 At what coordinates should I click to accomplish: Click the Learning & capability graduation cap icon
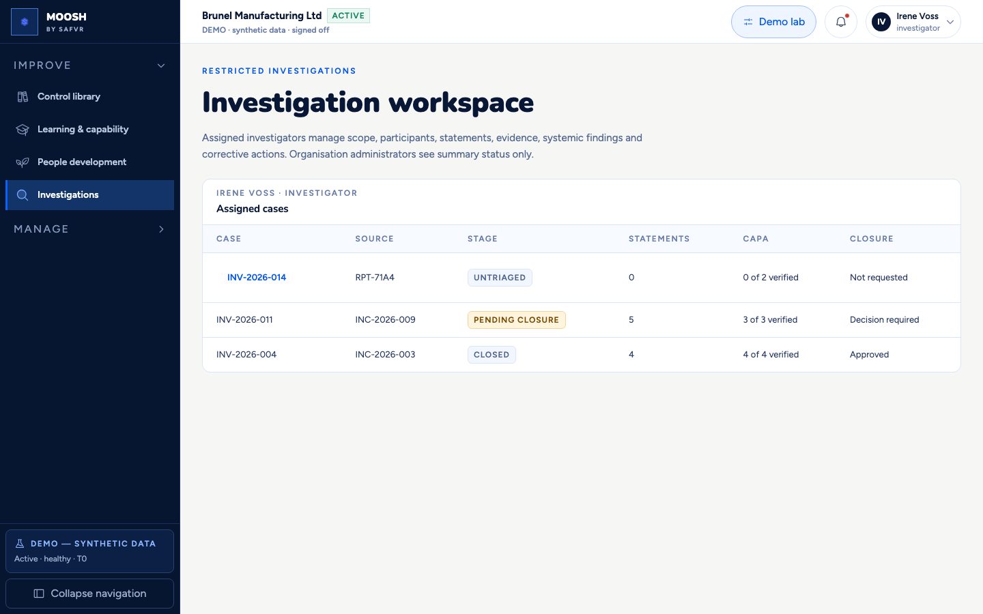(x=23, y=130)
